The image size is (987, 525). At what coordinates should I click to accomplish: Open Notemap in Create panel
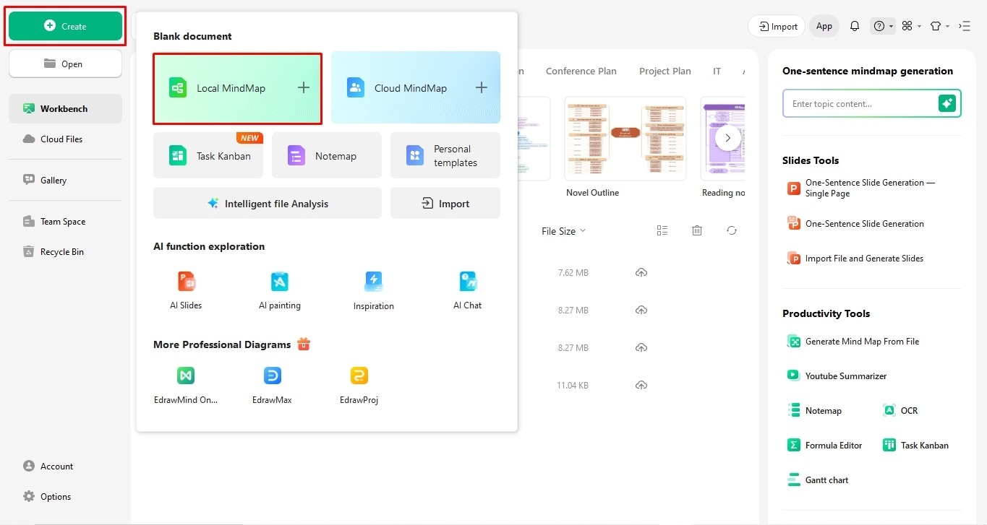327,155
